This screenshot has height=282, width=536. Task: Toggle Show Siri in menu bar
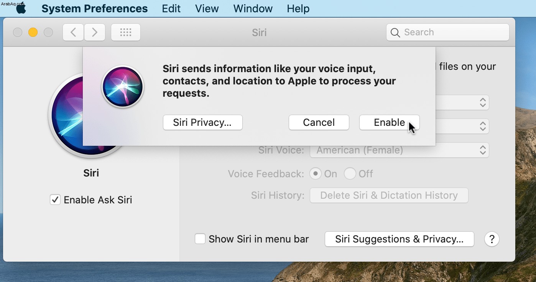200,239
